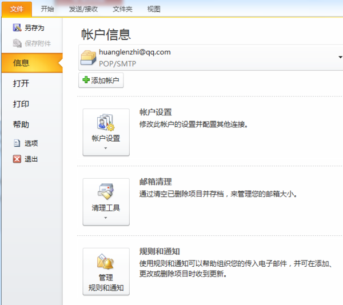Go to 打印 in sidebar
Screen dimensions: 343x305
pos(21,104)
